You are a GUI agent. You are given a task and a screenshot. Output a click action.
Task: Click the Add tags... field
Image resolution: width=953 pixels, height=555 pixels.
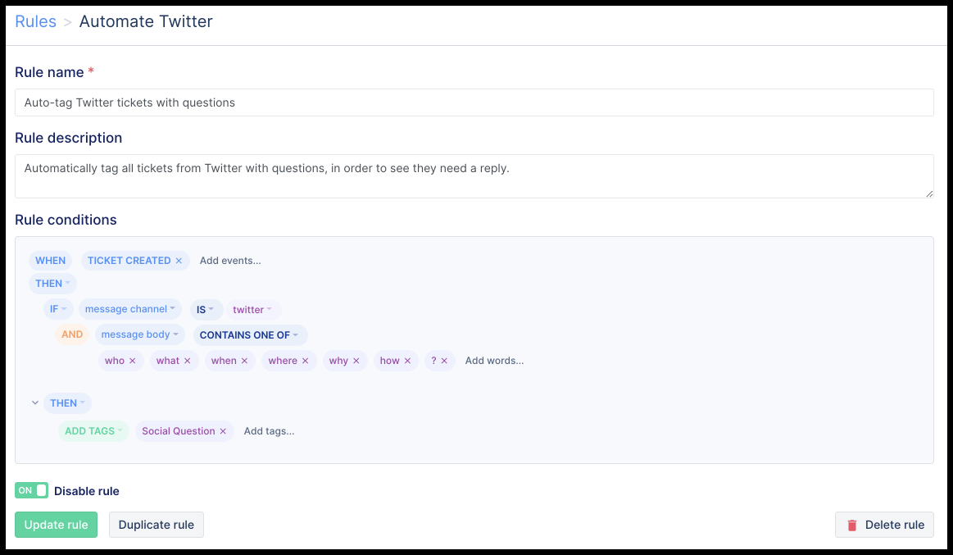coord(270,431)
